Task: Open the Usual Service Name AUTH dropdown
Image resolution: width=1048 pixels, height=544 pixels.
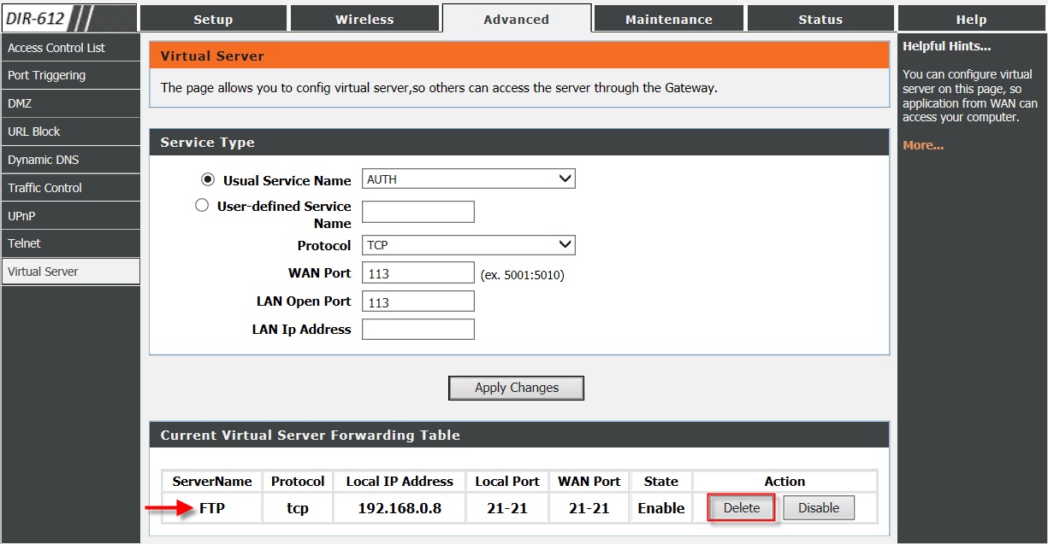Action: 469,178
